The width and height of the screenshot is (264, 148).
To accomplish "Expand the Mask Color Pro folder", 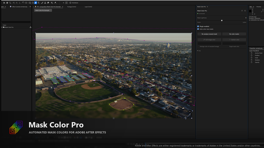I will [2, 27].
